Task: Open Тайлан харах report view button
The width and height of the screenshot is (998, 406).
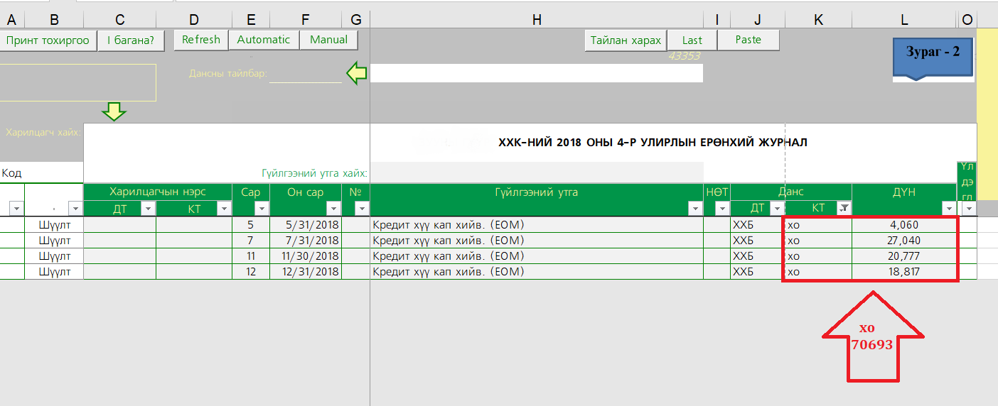Action: [626, 40]
